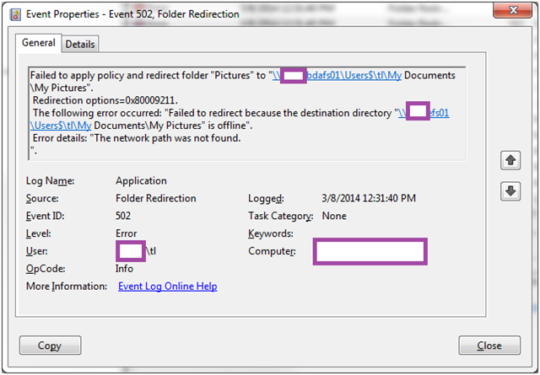Switch to the Details tab
The width and height of the screenshot is (540, 375).
tap(80, 44)
